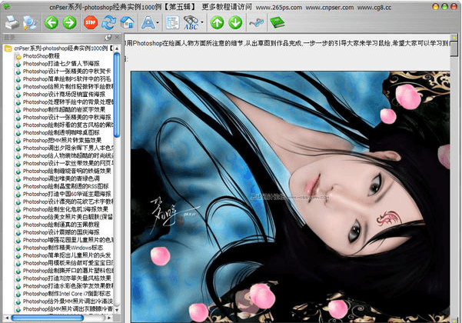
Task: Click the red STOP icon
Action: pos(91,23)
